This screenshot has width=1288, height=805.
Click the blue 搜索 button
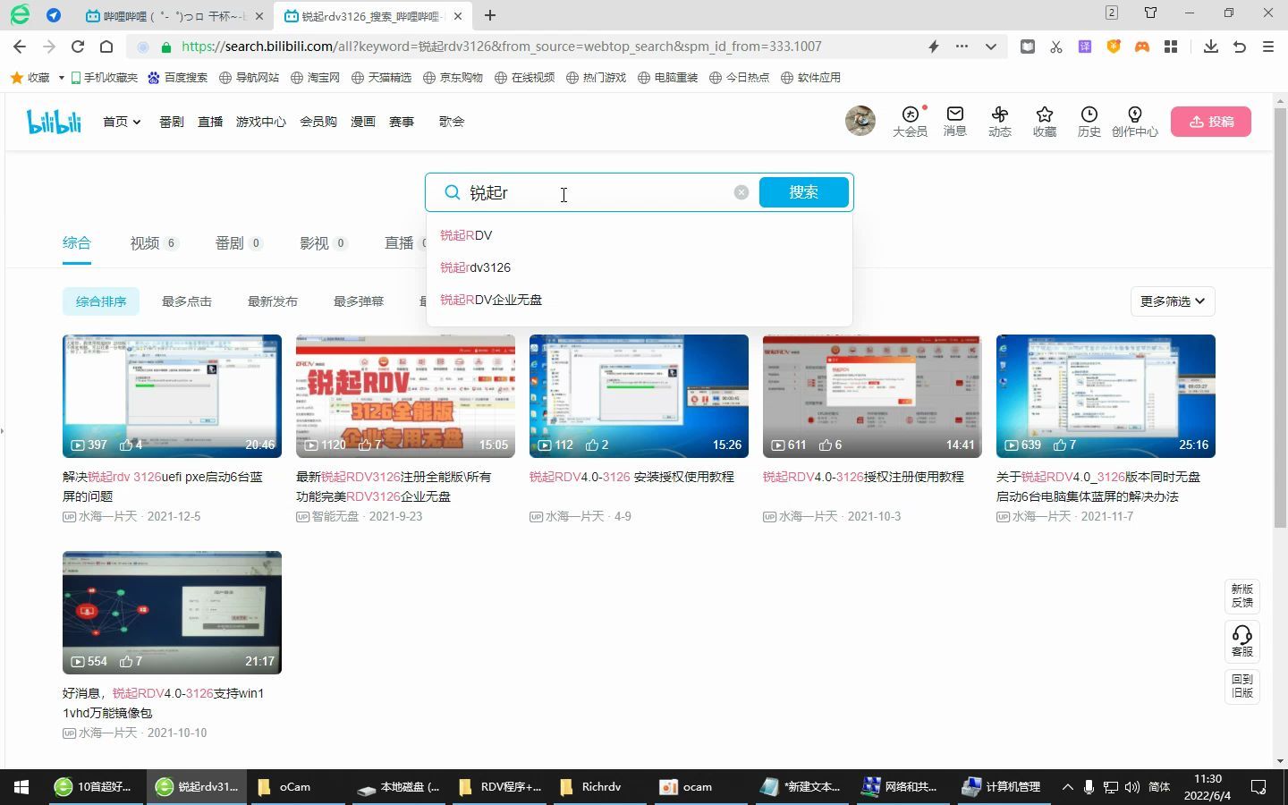[804, 192]
